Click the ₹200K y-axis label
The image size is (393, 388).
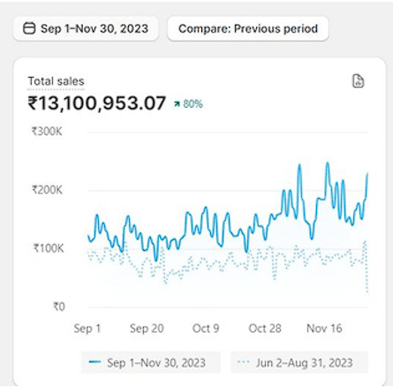pyautogui.click(x=47, y=190)
